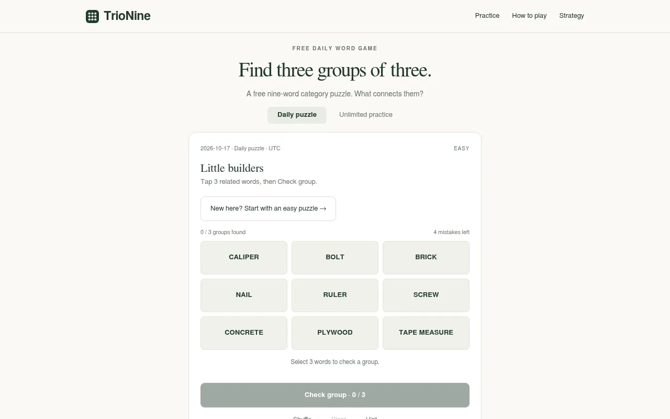The height and width of the screenshot is (419, 670).
Task: Click the "Tap 3 related words" instruction
Action: coord(259,182)
